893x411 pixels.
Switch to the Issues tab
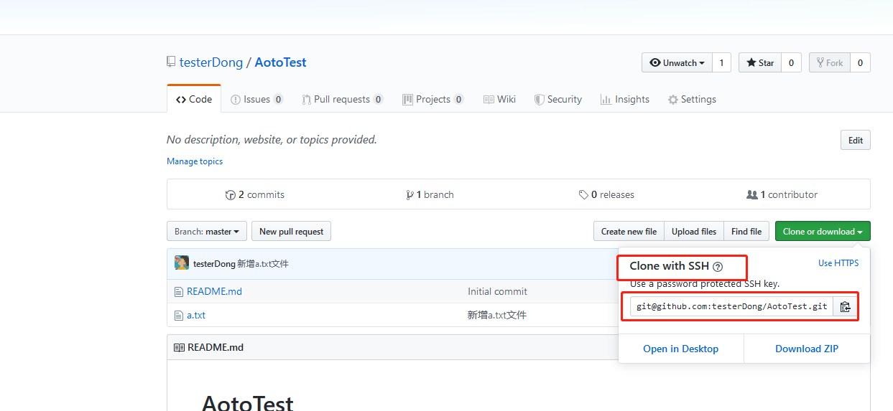pos(256,99)
